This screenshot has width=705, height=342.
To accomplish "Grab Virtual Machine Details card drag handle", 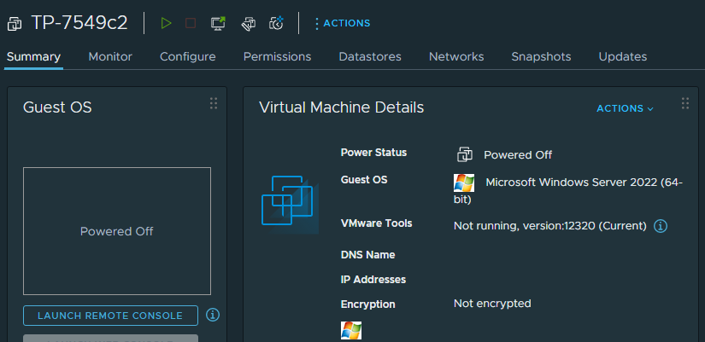I will click(x=685, y=104).
